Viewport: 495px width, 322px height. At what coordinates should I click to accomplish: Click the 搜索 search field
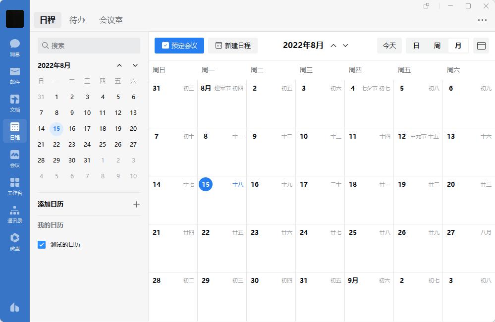[x=89, y=46]
